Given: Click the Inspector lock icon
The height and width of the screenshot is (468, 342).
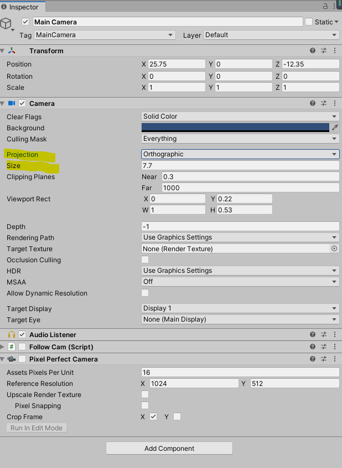Looking at the screenshot, I should pos(325,6).
